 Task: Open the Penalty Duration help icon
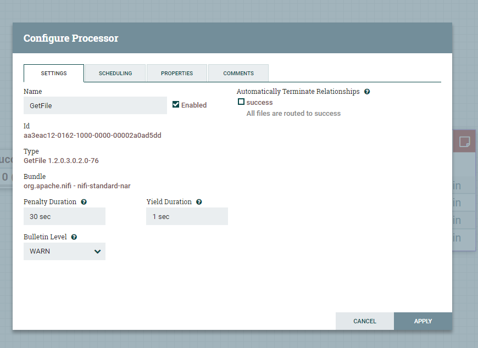pos(83,202)
